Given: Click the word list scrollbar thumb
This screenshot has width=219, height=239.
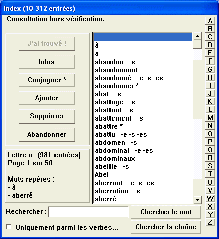Looking at the screenshot, I should [197, 44].
